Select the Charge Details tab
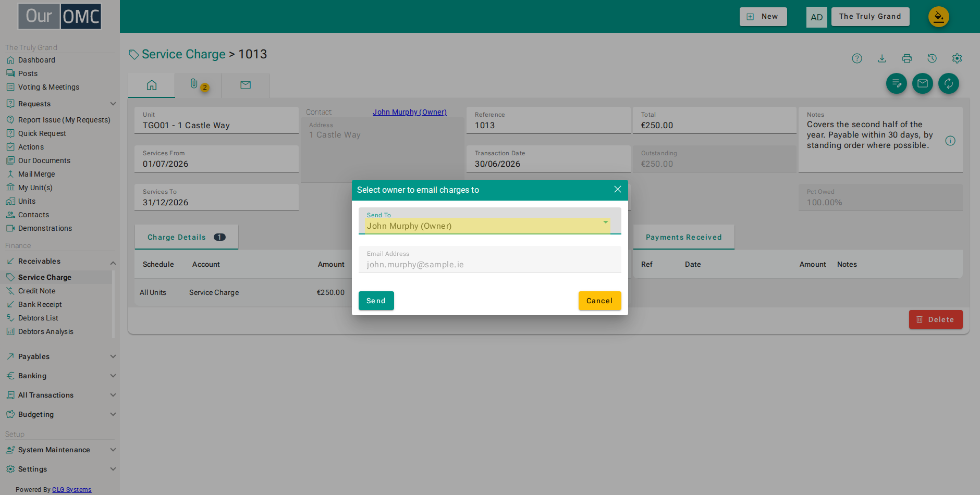This screenshot has width=980, height=495. pos(187,237)
